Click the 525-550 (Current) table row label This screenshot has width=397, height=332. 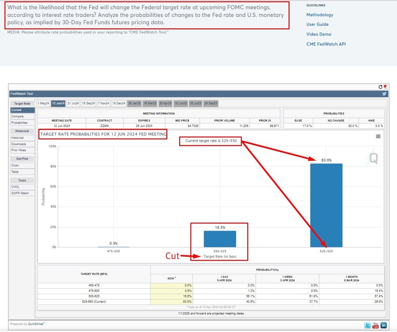[94, 302]
